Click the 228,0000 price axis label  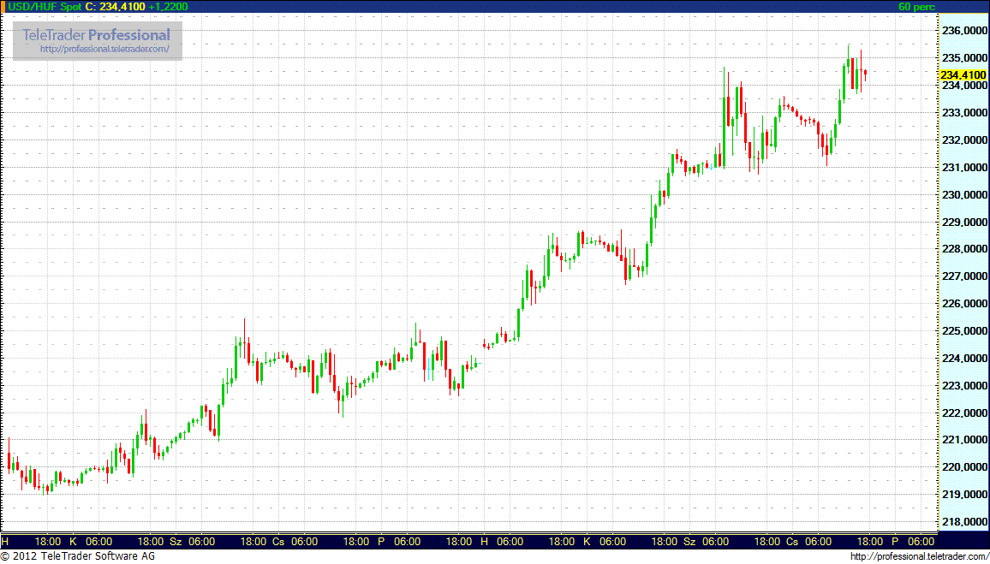click(x=964, y=249)
